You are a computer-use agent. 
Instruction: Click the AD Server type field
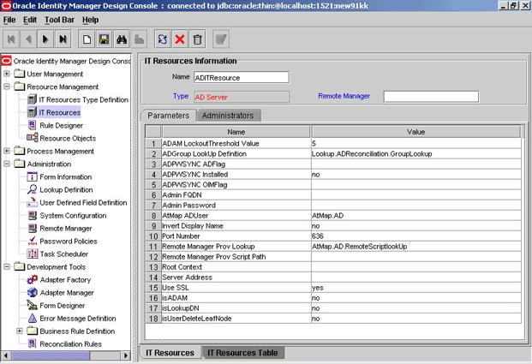pos(242,97)
